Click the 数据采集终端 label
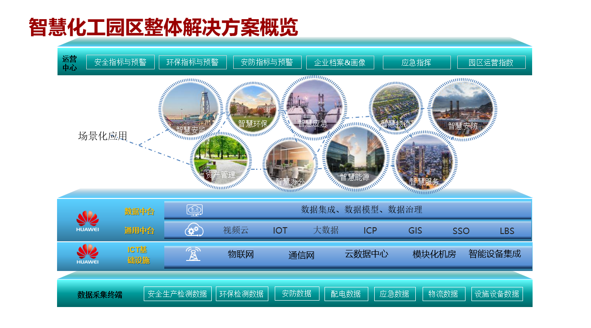 [100, 295]
